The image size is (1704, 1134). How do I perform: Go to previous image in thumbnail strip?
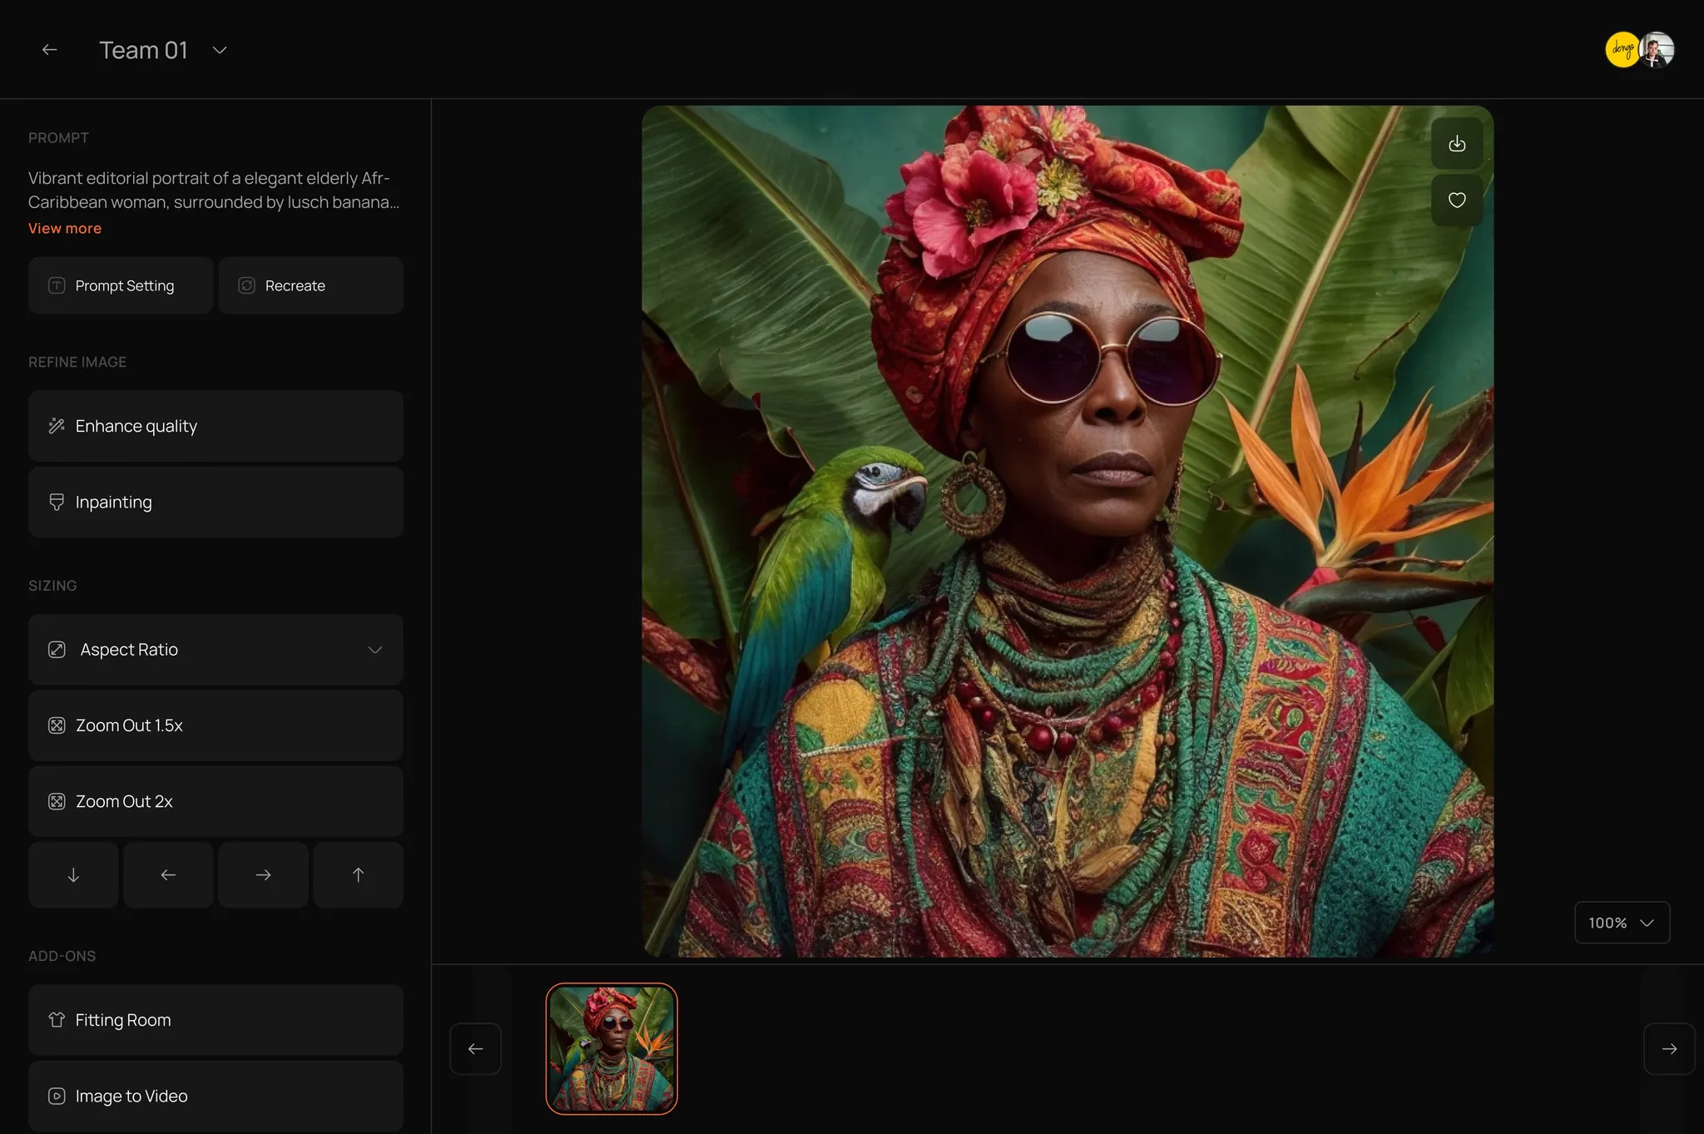(x=475, y=1048)
